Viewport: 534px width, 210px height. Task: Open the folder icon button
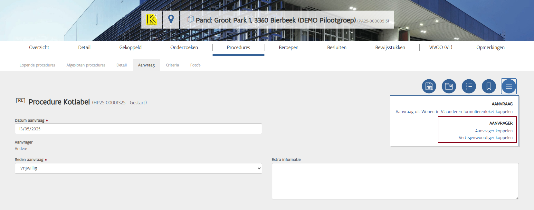coord(449,86)
